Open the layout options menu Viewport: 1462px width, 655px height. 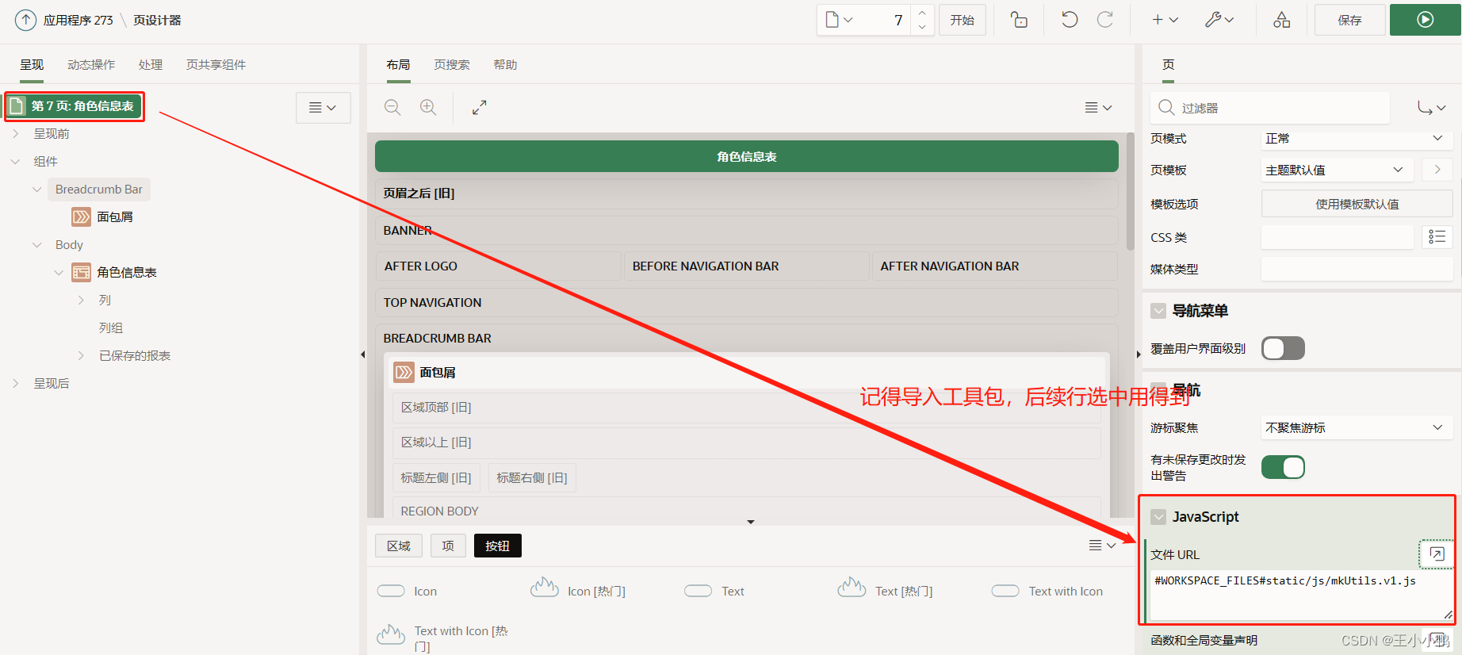click(1098, 107)
